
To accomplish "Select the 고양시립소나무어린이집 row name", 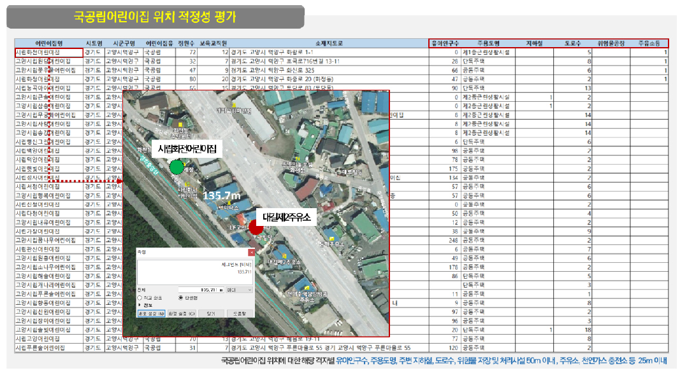I will coord(48,267).
